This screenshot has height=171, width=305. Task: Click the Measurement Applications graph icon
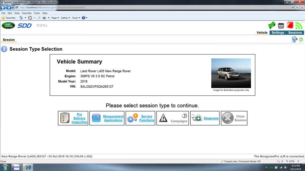pyautogui.click(x=96, y=118)
